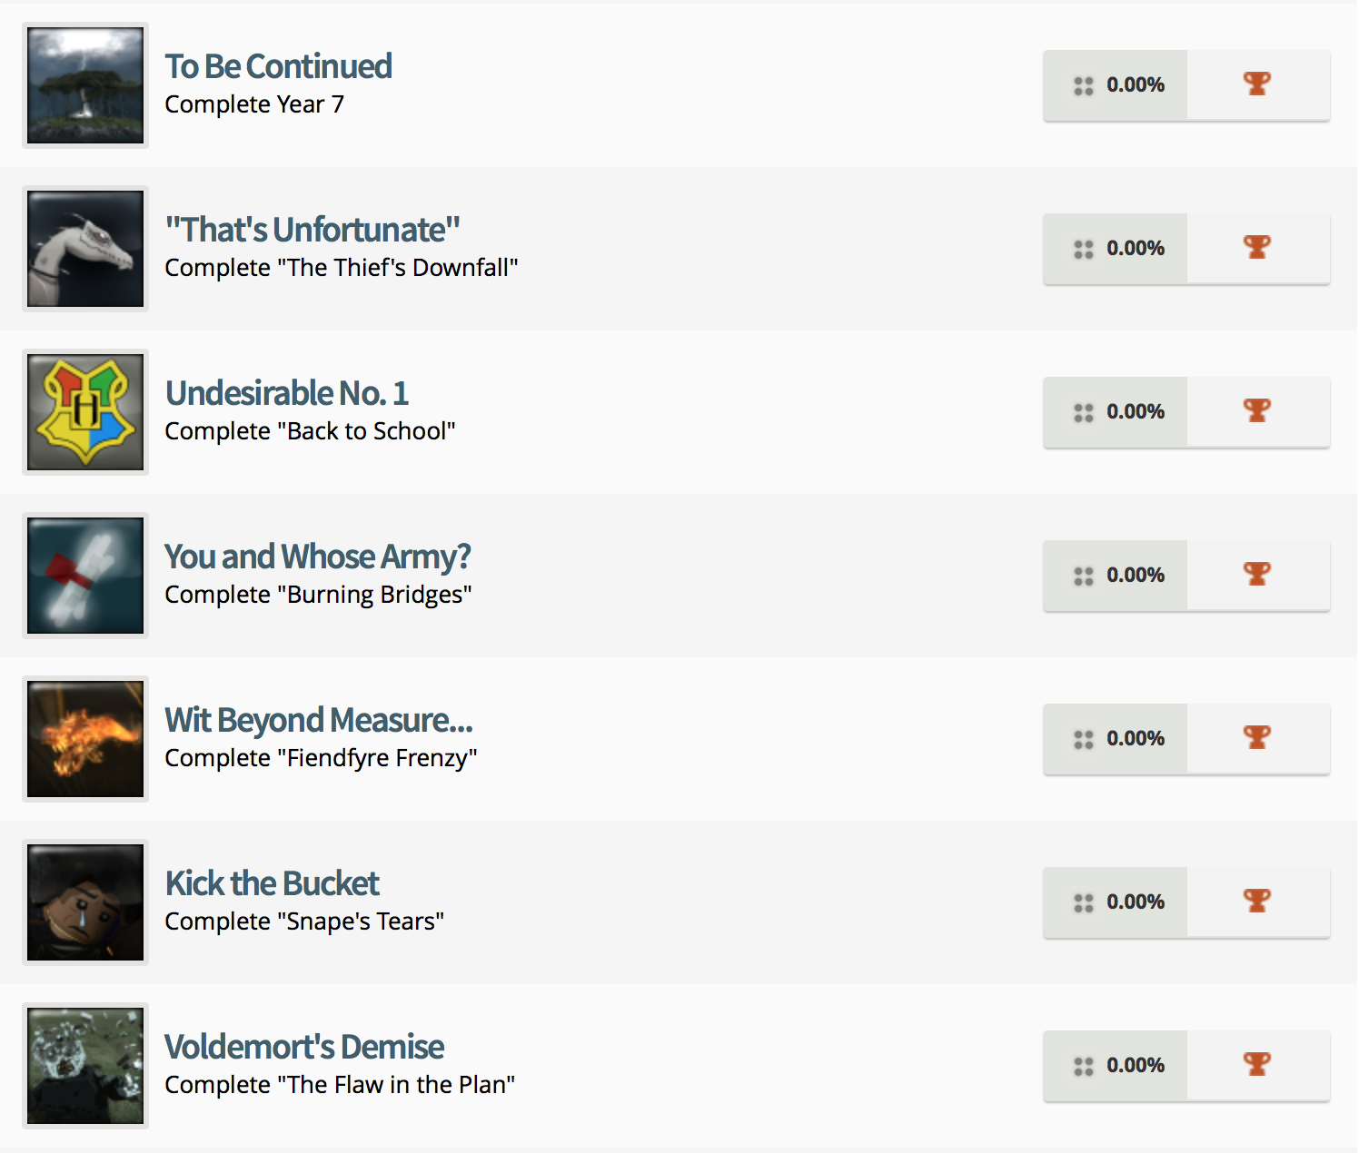Image resolution: width=1359 pixels, height=1153 pixels.
Task: Click the Voldemort's Demise bronze trophy icon
Action: (1257, 1065)
